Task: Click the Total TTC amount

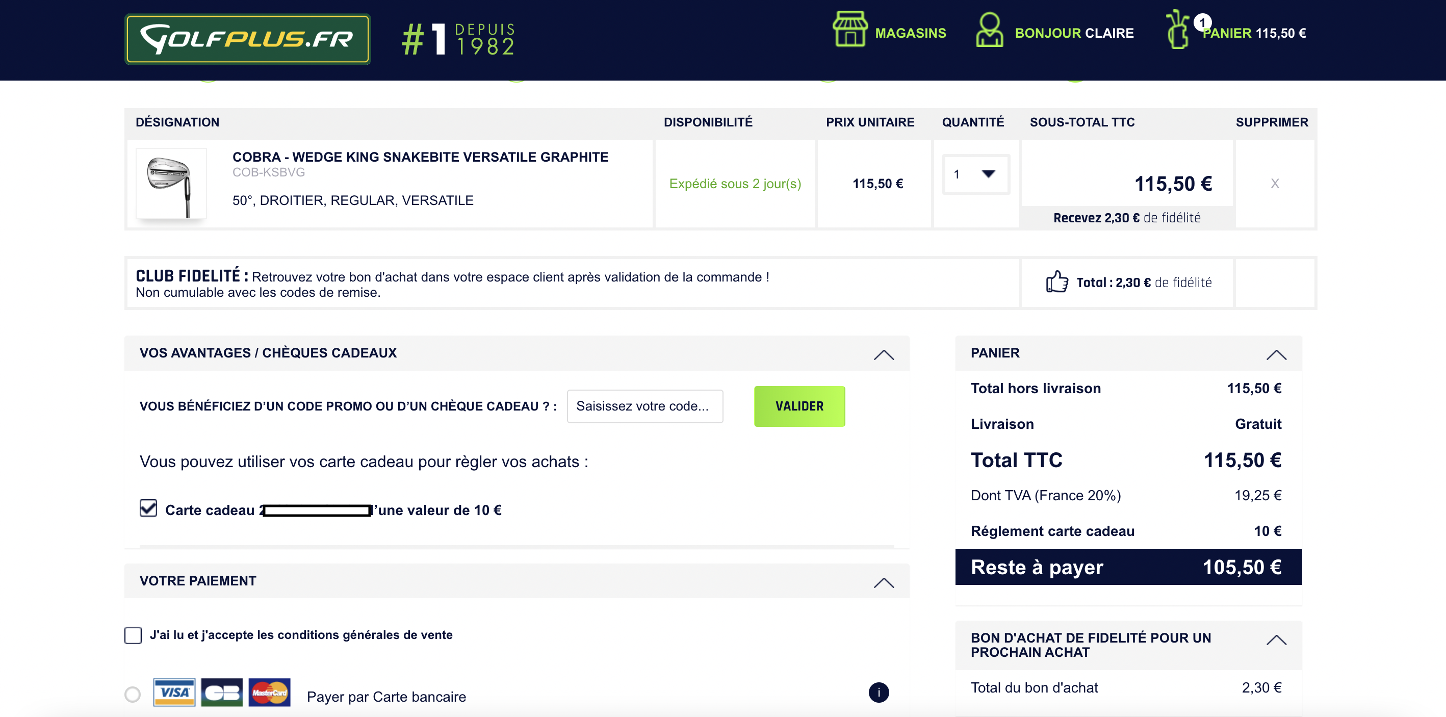Action: [x=1242, y=460]
